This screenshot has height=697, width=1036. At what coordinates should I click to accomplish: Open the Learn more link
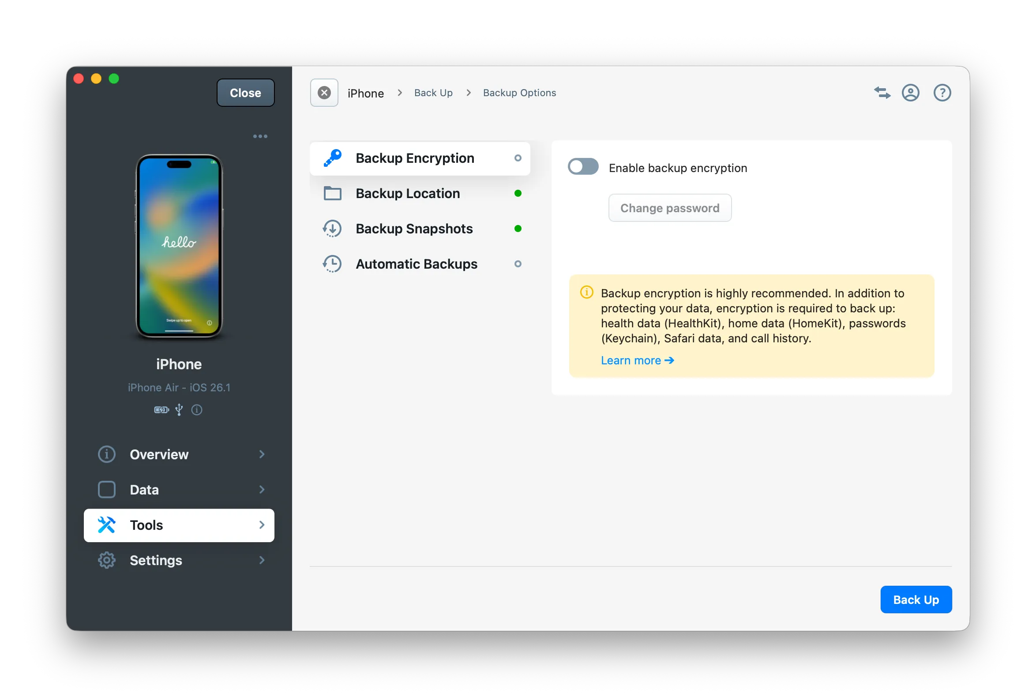[637, 360]
